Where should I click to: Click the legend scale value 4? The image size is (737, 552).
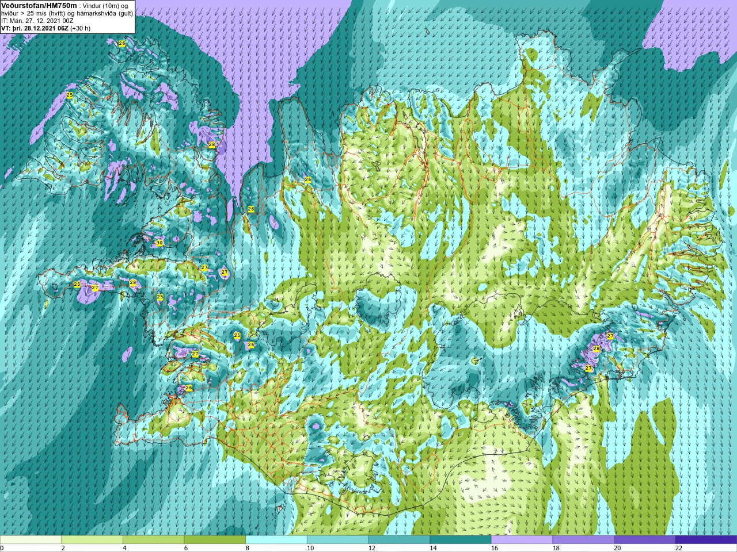125,548
